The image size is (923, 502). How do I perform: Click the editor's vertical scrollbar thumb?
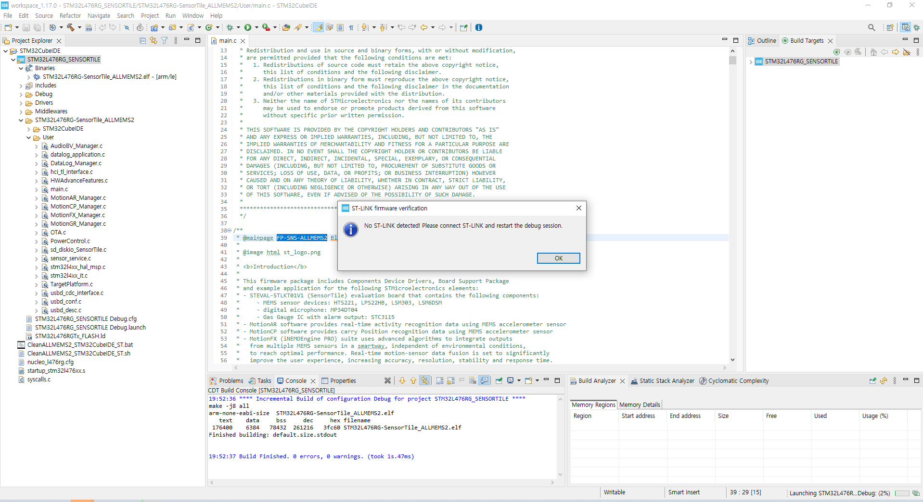[x=732, y=61]
